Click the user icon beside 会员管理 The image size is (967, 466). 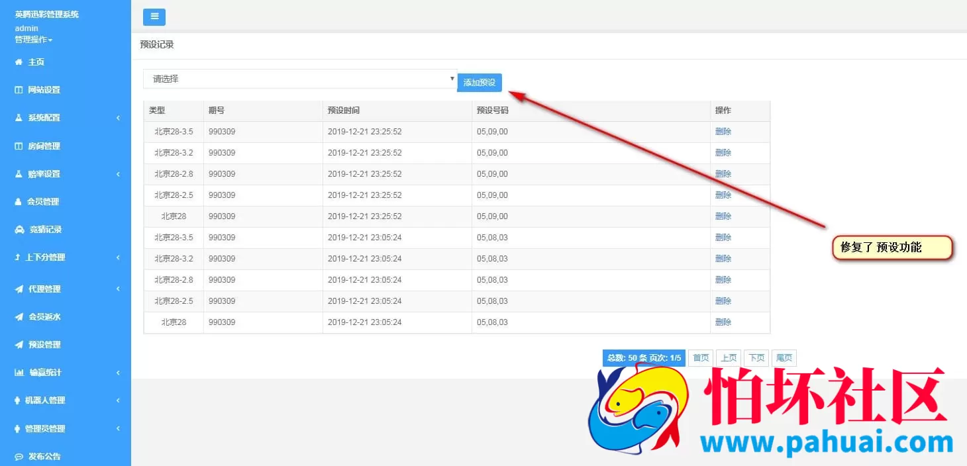[19, 202]
